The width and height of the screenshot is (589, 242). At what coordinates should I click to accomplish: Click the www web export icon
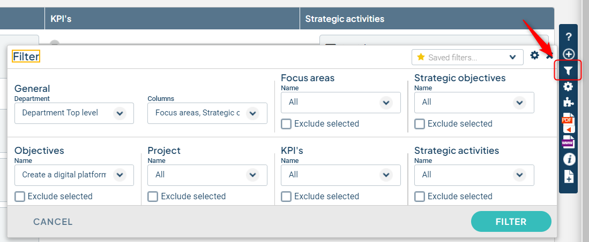coord(568,143)
